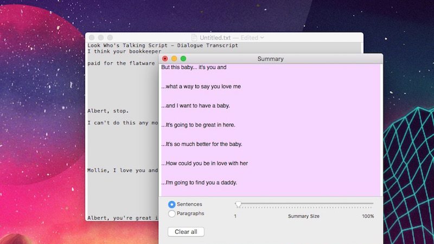
Task: Click the line '...How could you be in love with her'
Action: coord(205,164)
